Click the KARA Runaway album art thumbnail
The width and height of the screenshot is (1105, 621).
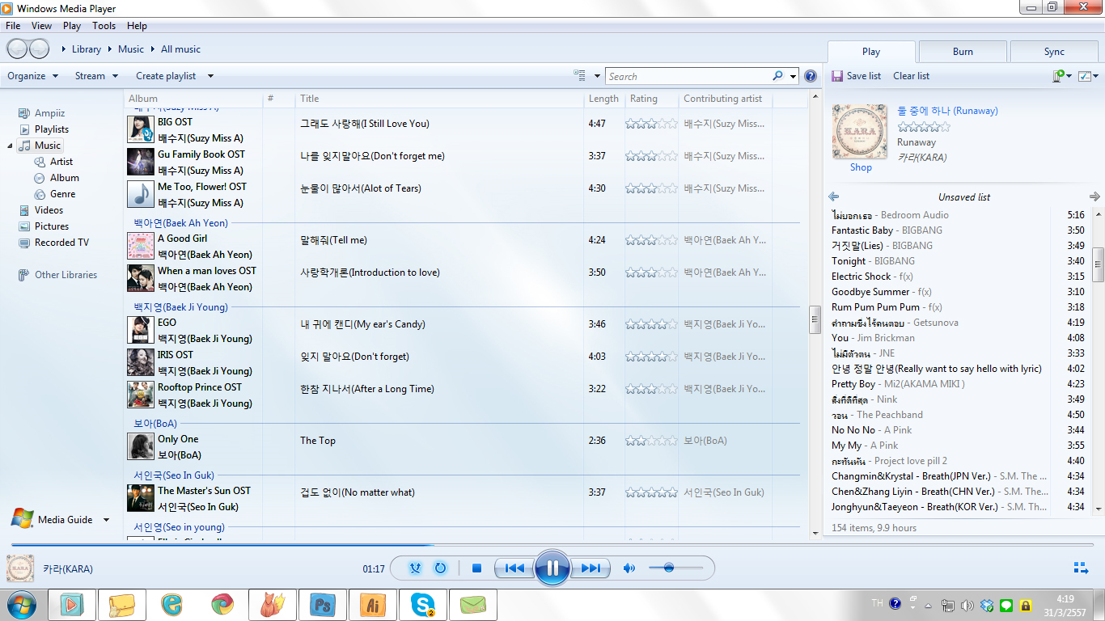[x=860, y=131]
